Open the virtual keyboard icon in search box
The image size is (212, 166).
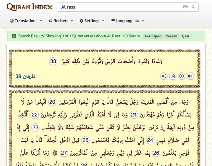[185, 7]
